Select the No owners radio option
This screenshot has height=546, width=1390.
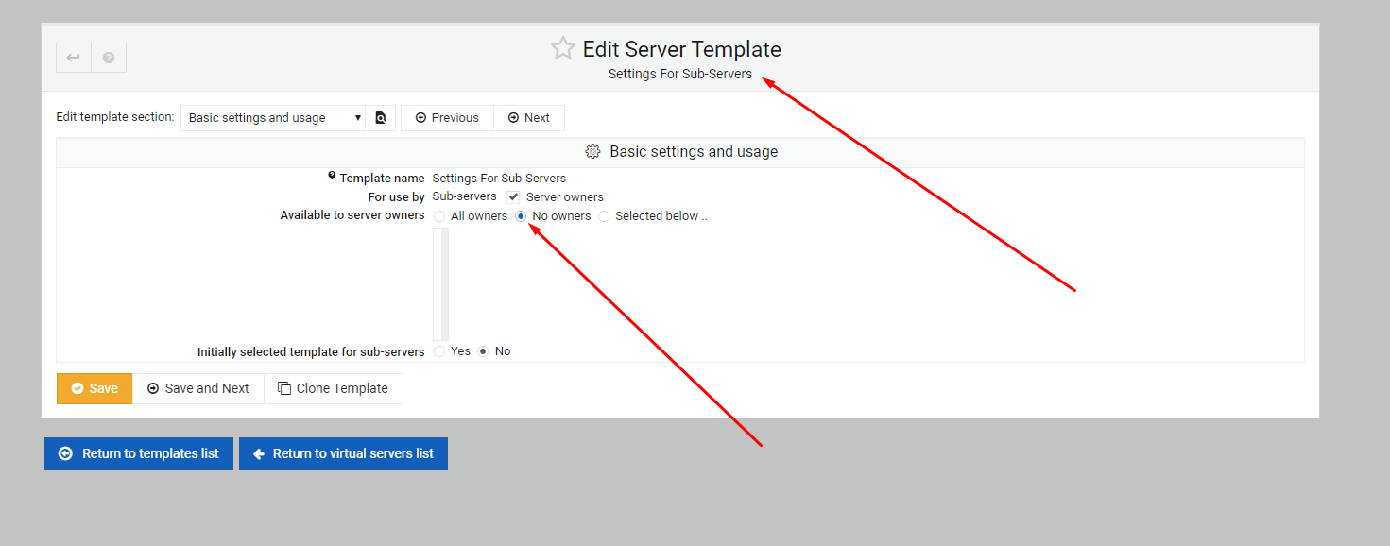(522, 216)
